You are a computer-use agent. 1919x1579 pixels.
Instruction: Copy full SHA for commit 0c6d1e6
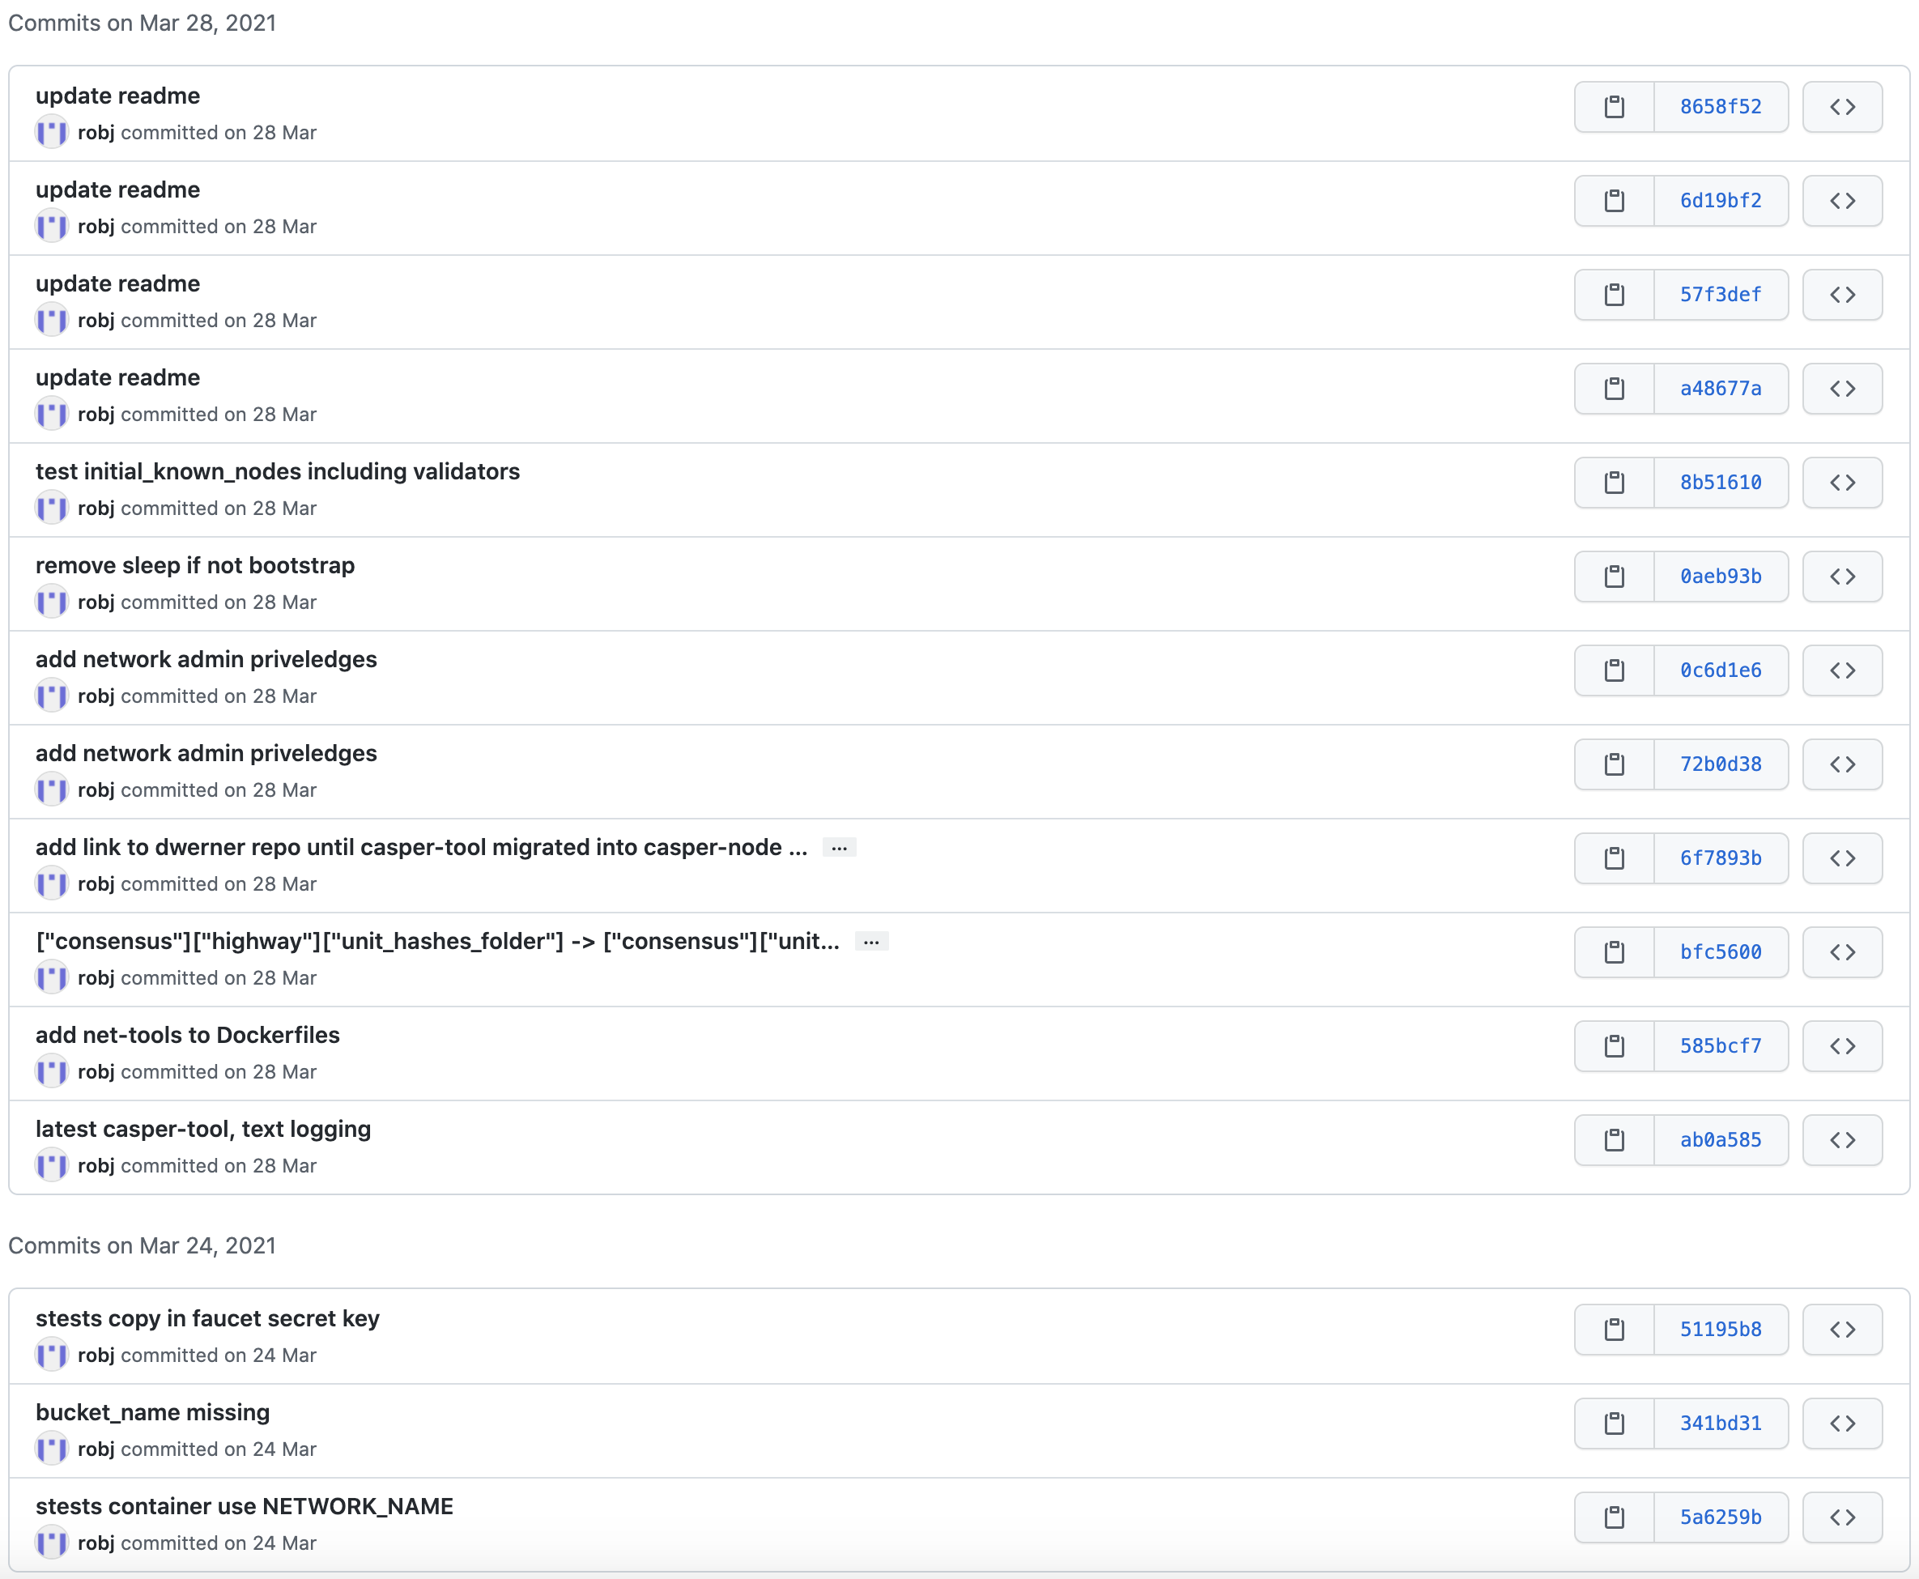1614,670
